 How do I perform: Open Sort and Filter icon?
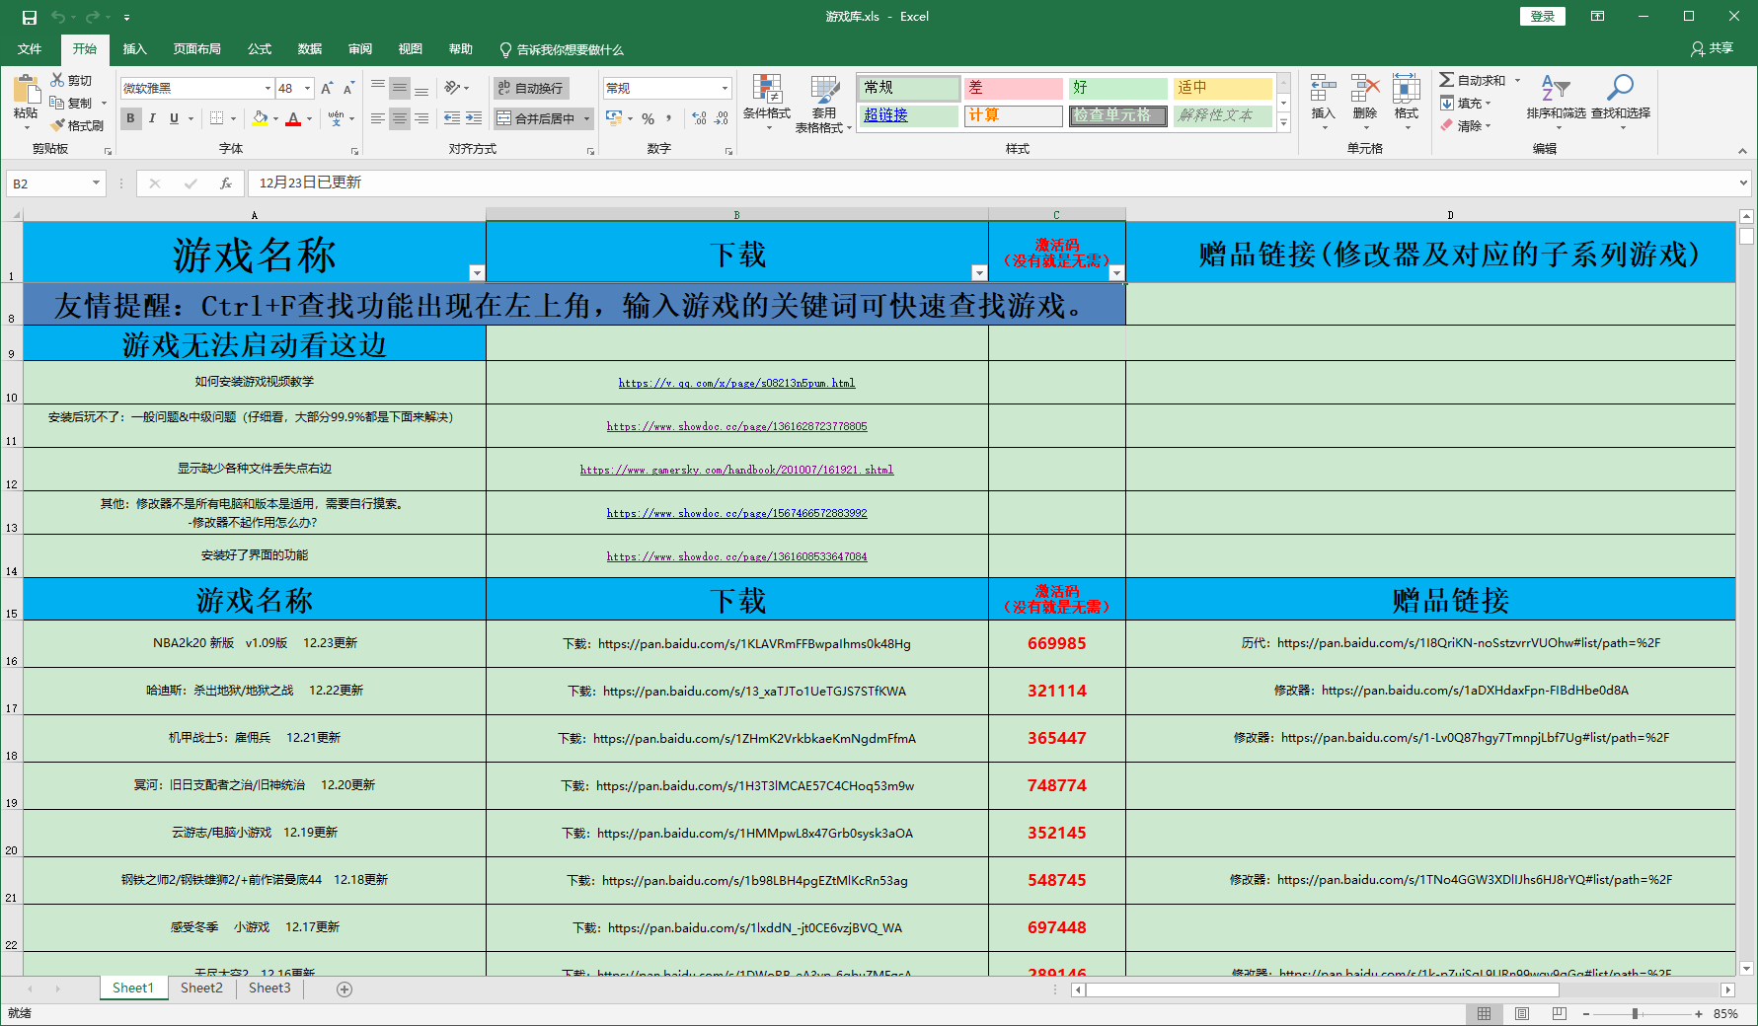pyautogui.click(x=1556, y=88)
